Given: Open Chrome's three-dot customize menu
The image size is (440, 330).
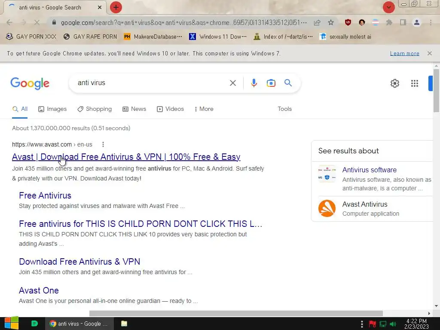Looking at the screenshot, I should 431,22.
